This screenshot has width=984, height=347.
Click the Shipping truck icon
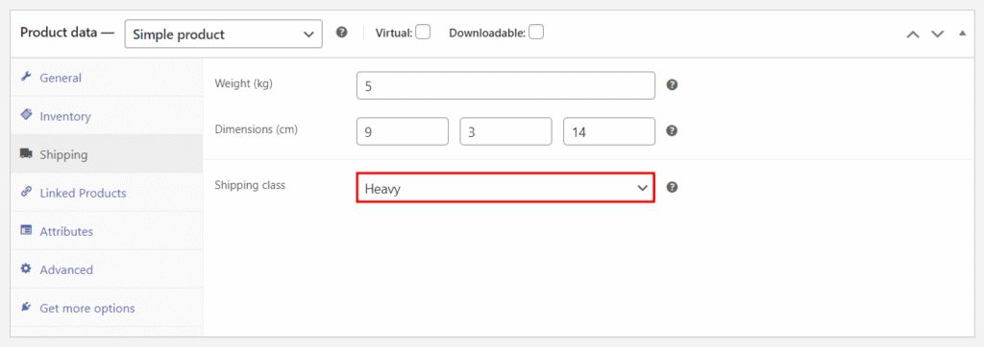point(26,154)
